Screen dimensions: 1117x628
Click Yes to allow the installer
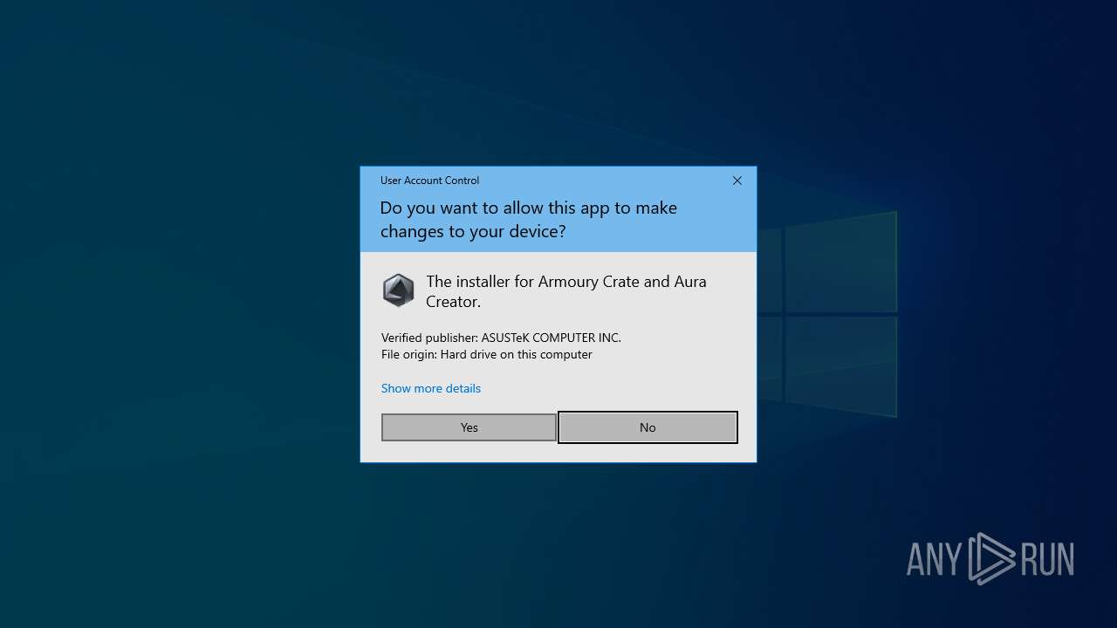469,427
